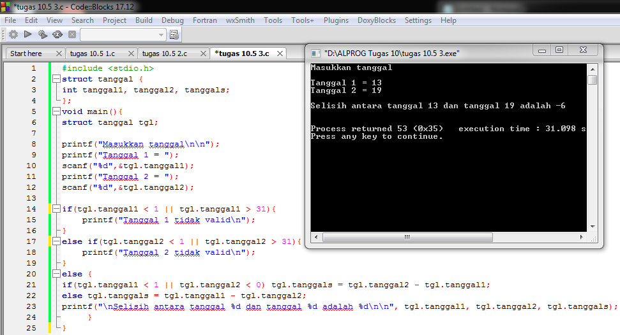Screen dimensions: 620x335
Task: Click the console vertical scrollbar thumb
Action: click(x=593, y=80)
